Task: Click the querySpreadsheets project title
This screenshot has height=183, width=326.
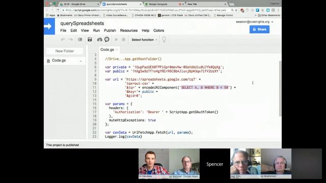Action: coord(82,23)
